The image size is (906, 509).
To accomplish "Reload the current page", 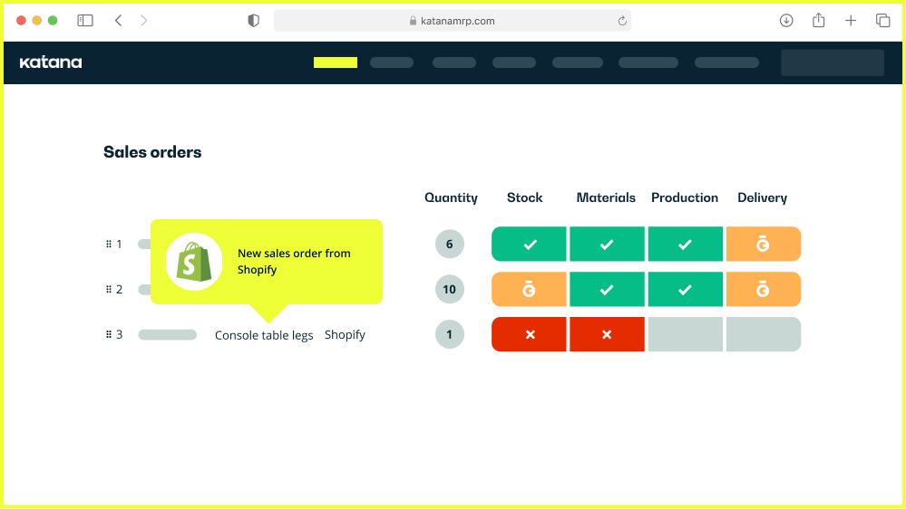I will (622, 21).
